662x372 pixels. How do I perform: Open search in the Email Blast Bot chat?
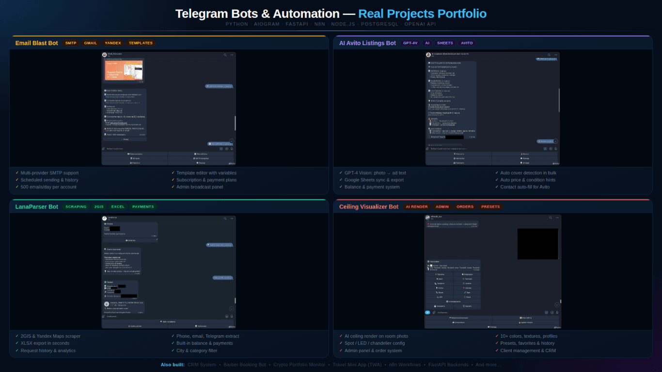click(x=225, y=55)
